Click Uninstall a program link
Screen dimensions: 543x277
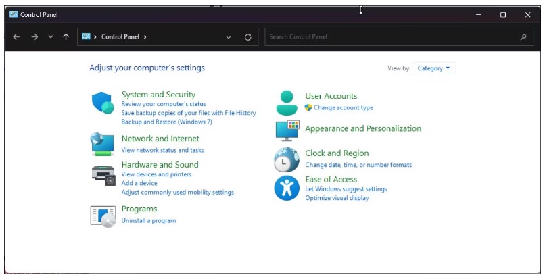point(149,221)
